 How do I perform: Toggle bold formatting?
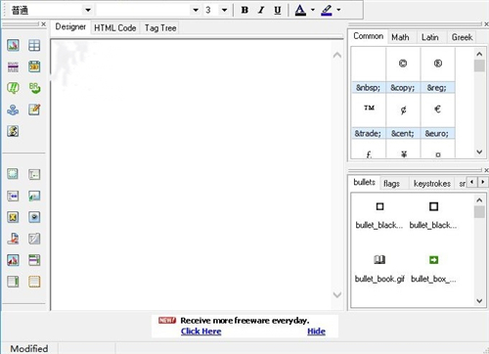coord(244,10)
